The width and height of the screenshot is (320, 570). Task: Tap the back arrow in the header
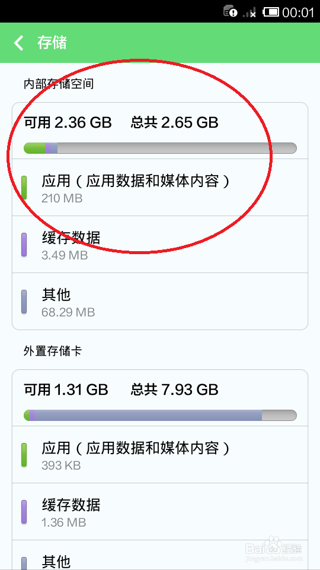click(18, 43)
